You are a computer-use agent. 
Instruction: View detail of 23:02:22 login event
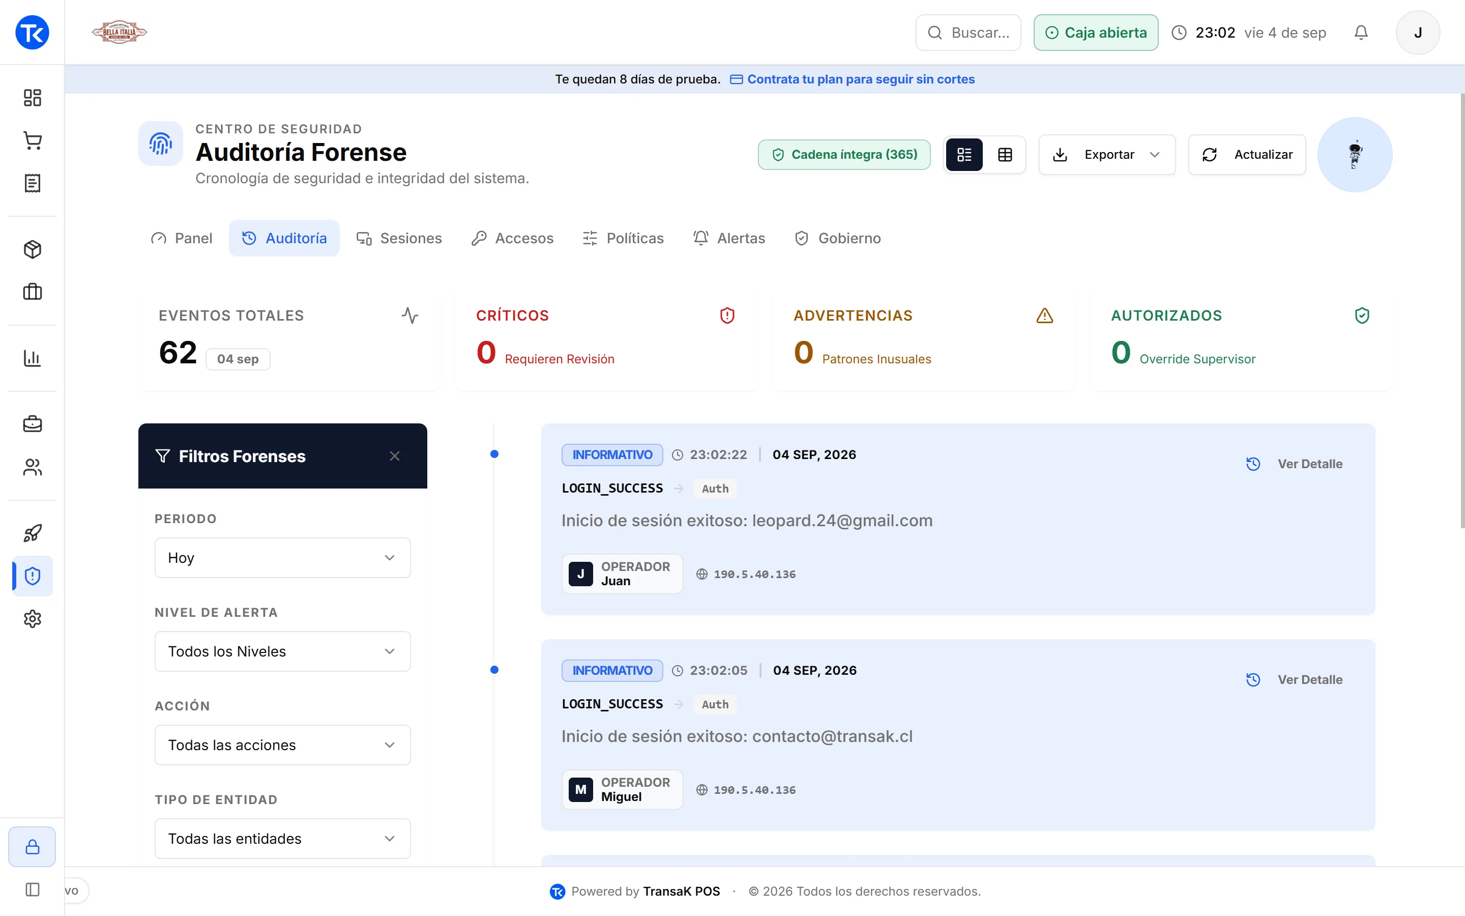point(1294,464)
